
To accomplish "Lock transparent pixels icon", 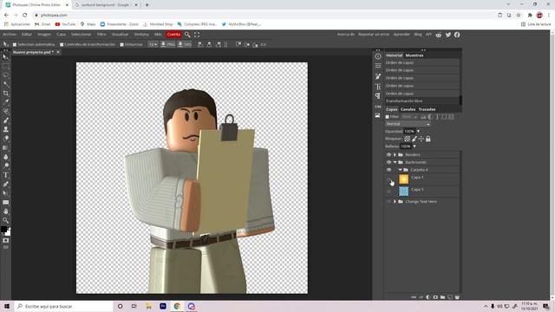I will pos(407,139).
